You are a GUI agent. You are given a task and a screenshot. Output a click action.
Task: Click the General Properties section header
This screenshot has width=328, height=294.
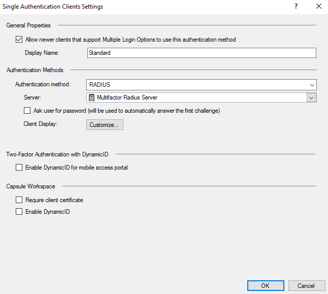[28, 25]
